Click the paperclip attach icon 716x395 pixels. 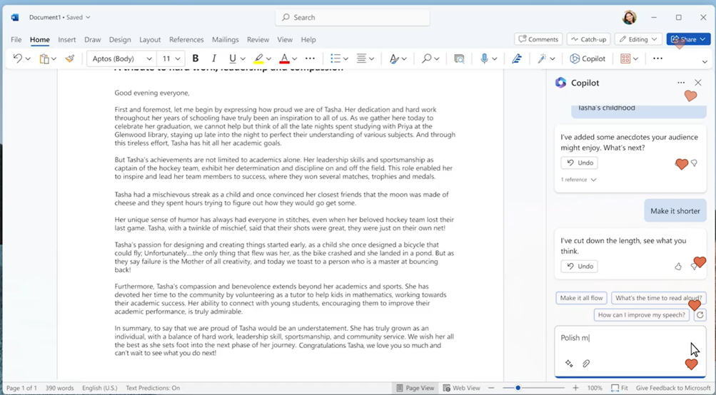click(x=586, y=364)
